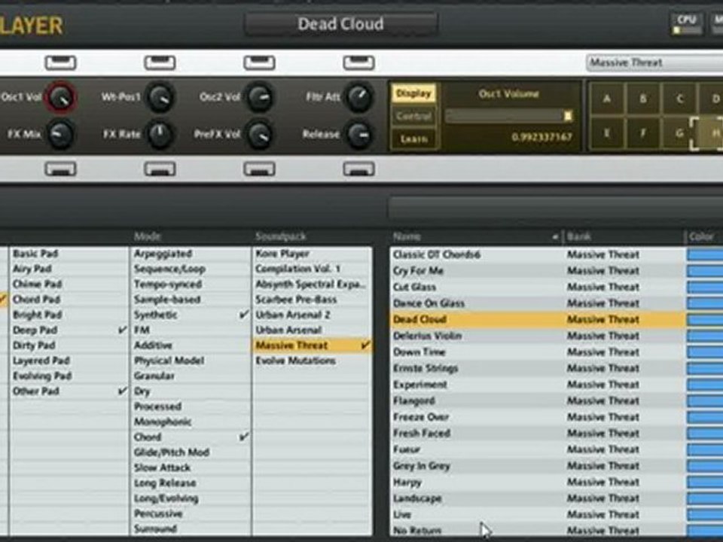Click the FX Mix knob
This screenshot has width=723, height=542.
tap(60, 134)
